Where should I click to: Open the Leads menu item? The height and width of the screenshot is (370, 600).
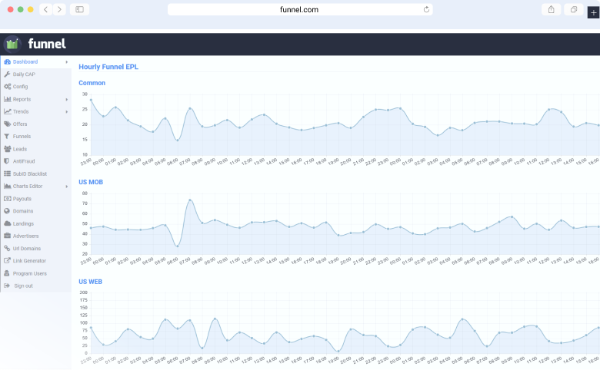pos(20,149)
